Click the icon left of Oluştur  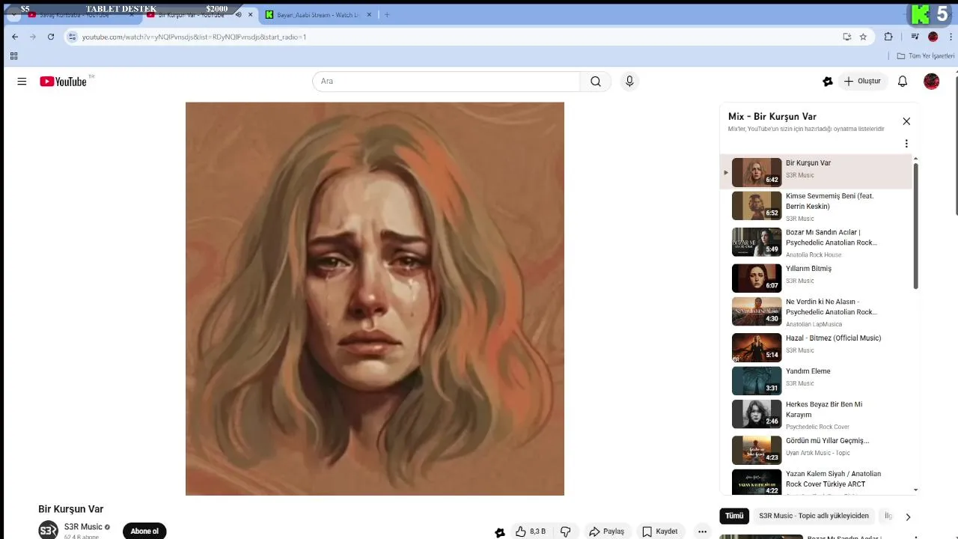pyautogui.click(x=828, y=82)
